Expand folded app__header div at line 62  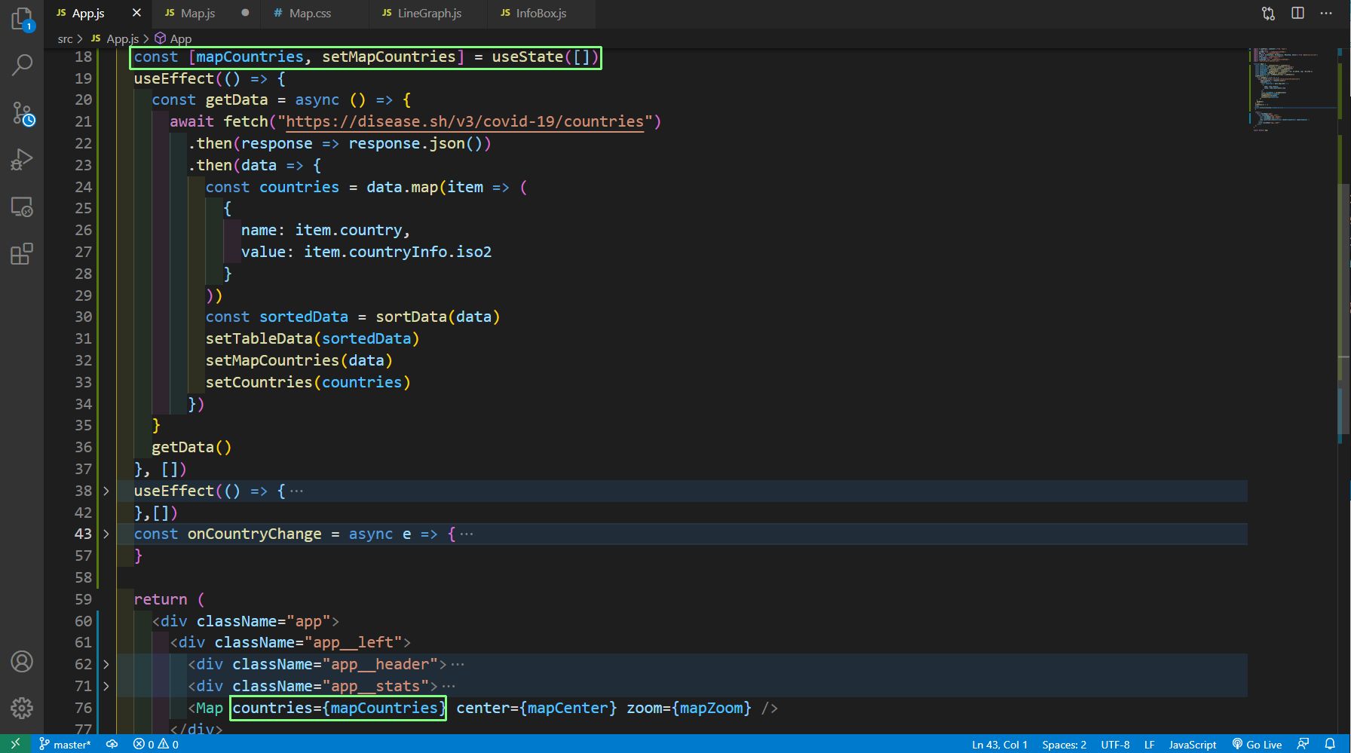pos(106,665)
